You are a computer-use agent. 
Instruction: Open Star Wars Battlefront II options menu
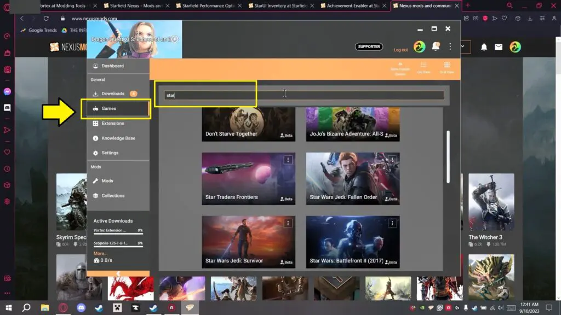(392, 223)
